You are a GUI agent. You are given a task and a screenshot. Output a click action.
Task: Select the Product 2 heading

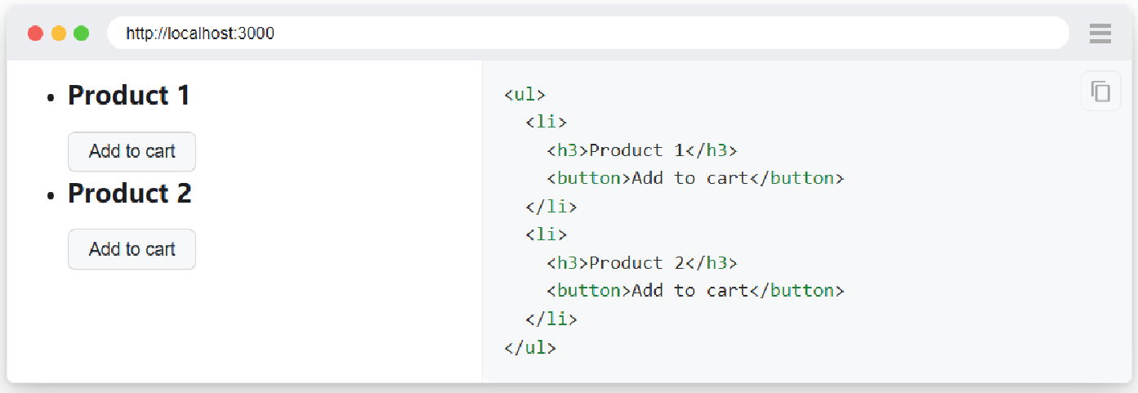click(x=130, y=194)
